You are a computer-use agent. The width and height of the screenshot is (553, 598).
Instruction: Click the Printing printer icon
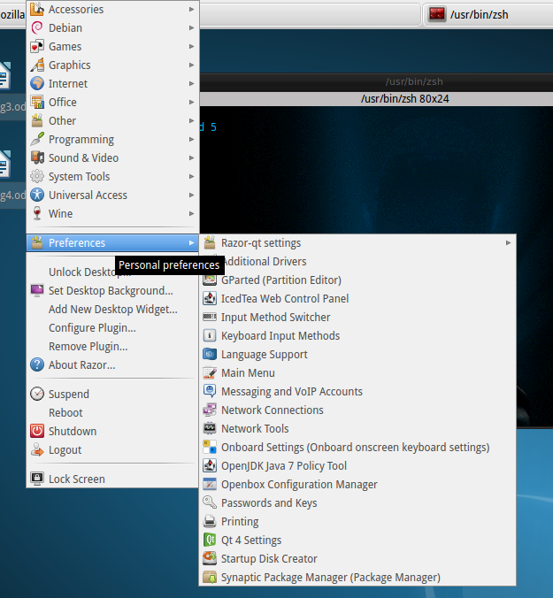coord(210,521)
